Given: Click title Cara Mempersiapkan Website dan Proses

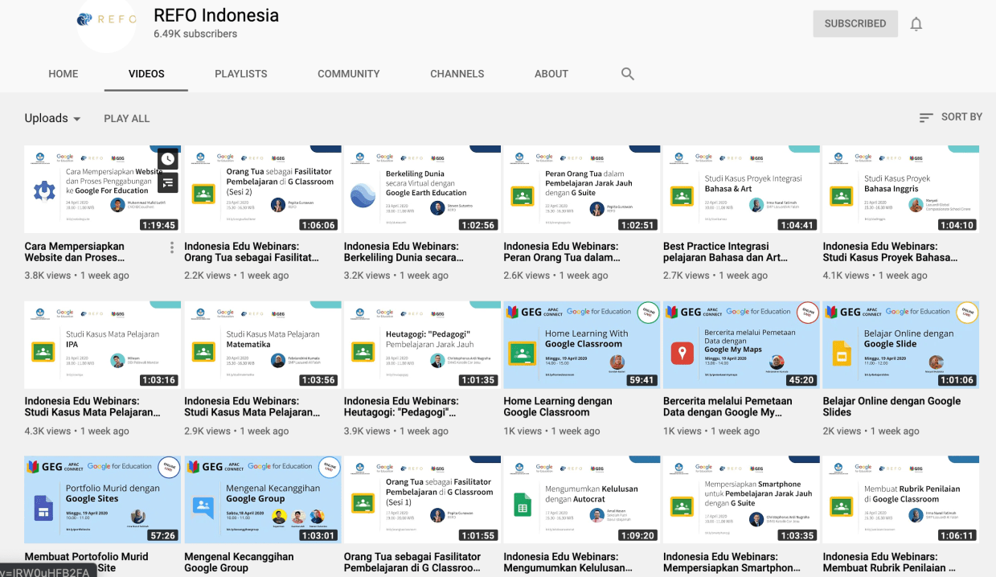Looking at the screenshot, I should pos(75,252).
